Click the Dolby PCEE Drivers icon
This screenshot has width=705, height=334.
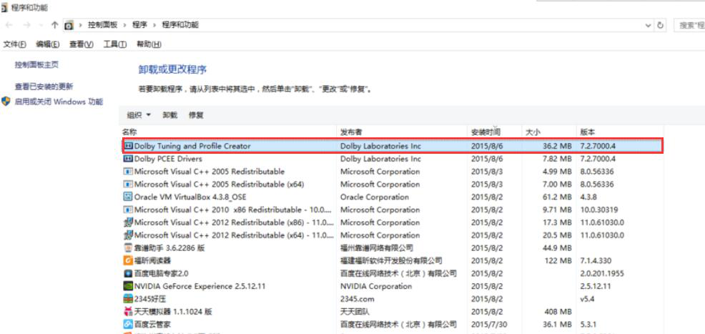click(x=129, y=159)
